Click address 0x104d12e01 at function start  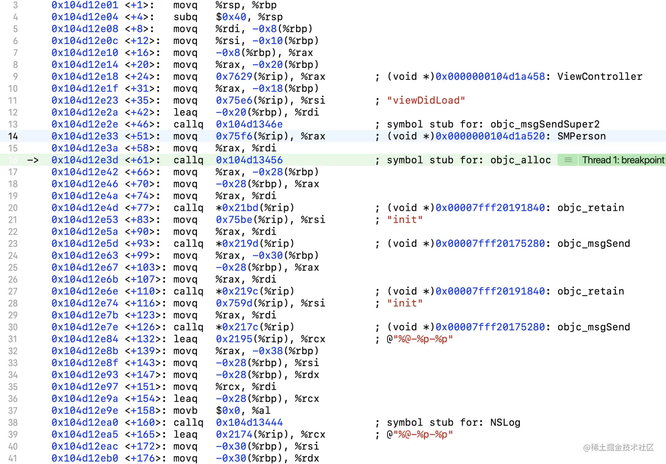(x=85, y=5)
